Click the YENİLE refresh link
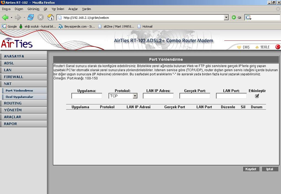 (263, 47)
